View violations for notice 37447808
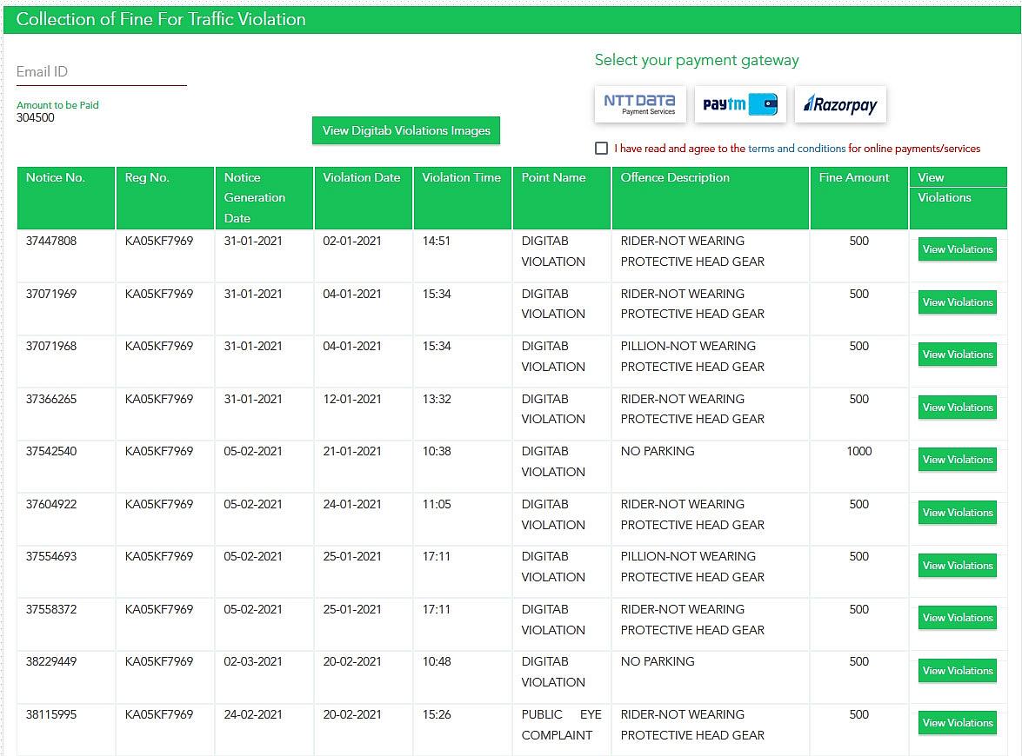 point(958,249)
